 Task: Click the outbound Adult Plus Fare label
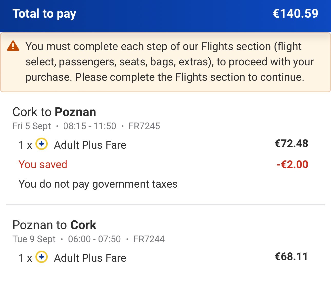[90, 145]
